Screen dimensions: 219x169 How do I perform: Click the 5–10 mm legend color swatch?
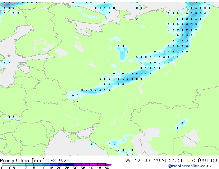click(38, 165)
